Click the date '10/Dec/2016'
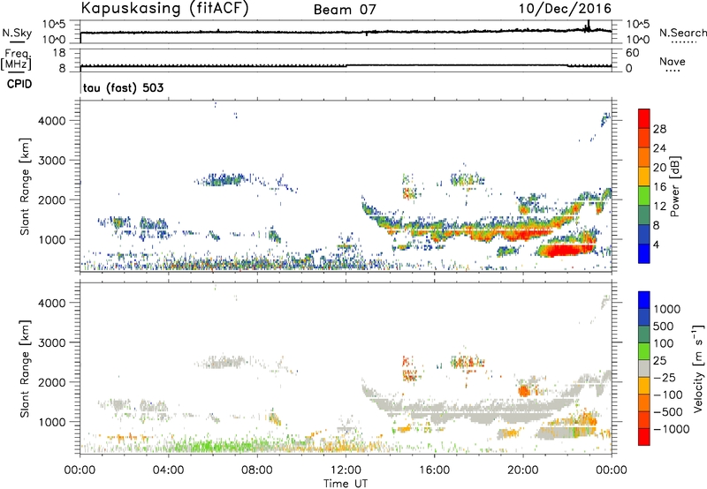The height and width of the screenshot is (489, 707). tap(565, 8)
